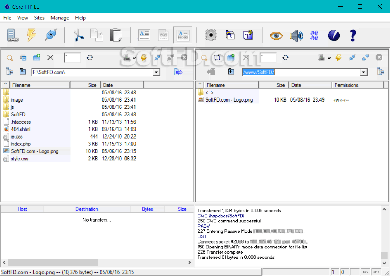Click the blue up/down transfer arrows icon
The height and width of the screenshot is (276, 390).
click(x=314, y=35)
